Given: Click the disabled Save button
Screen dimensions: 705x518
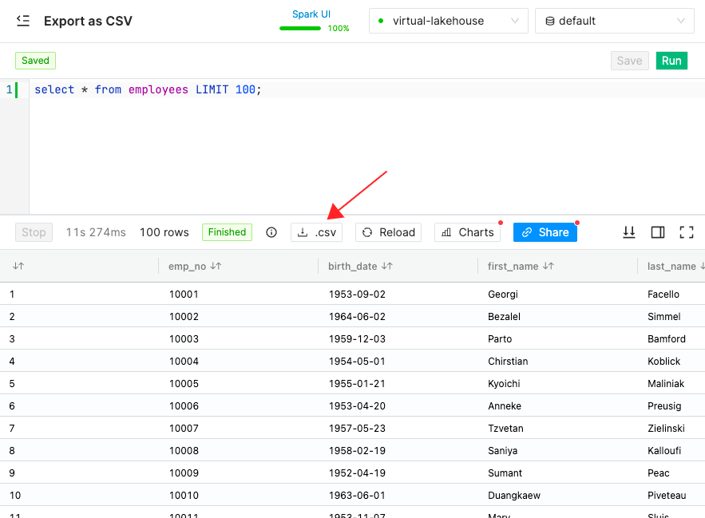Looking at the screenshot, I should click(629, 61).
